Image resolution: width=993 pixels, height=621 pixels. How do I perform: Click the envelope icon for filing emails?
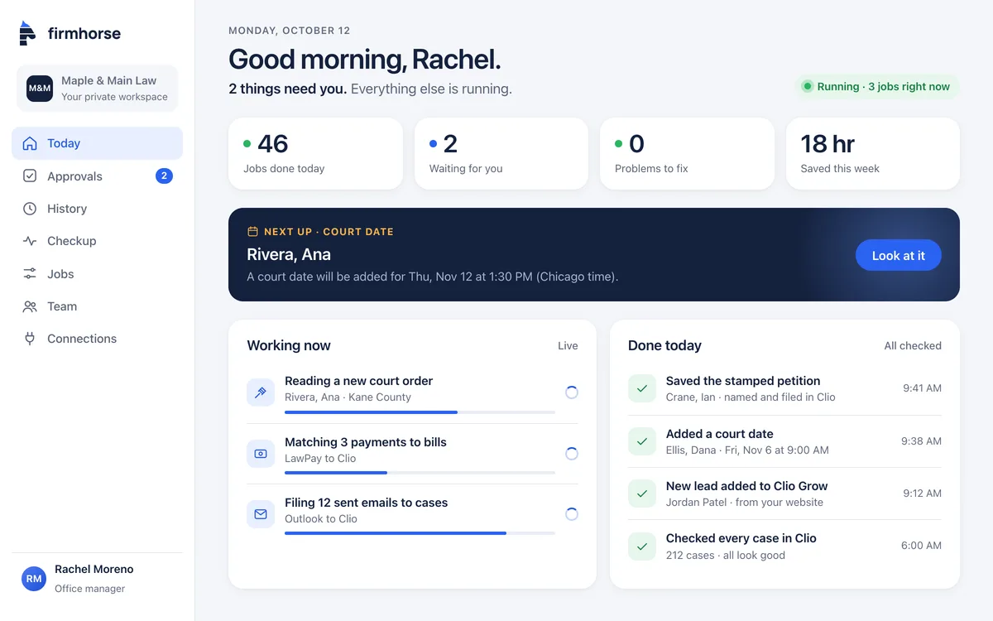261,514
